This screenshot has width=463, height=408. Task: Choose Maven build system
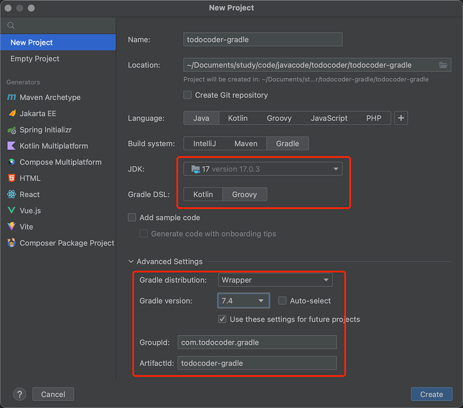[246, 143]
